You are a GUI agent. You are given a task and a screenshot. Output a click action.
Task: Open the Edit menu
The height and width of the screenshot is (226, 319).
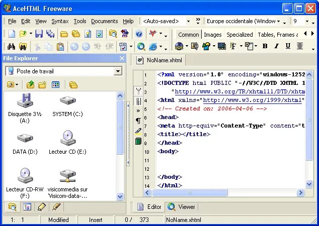(26, 21)
